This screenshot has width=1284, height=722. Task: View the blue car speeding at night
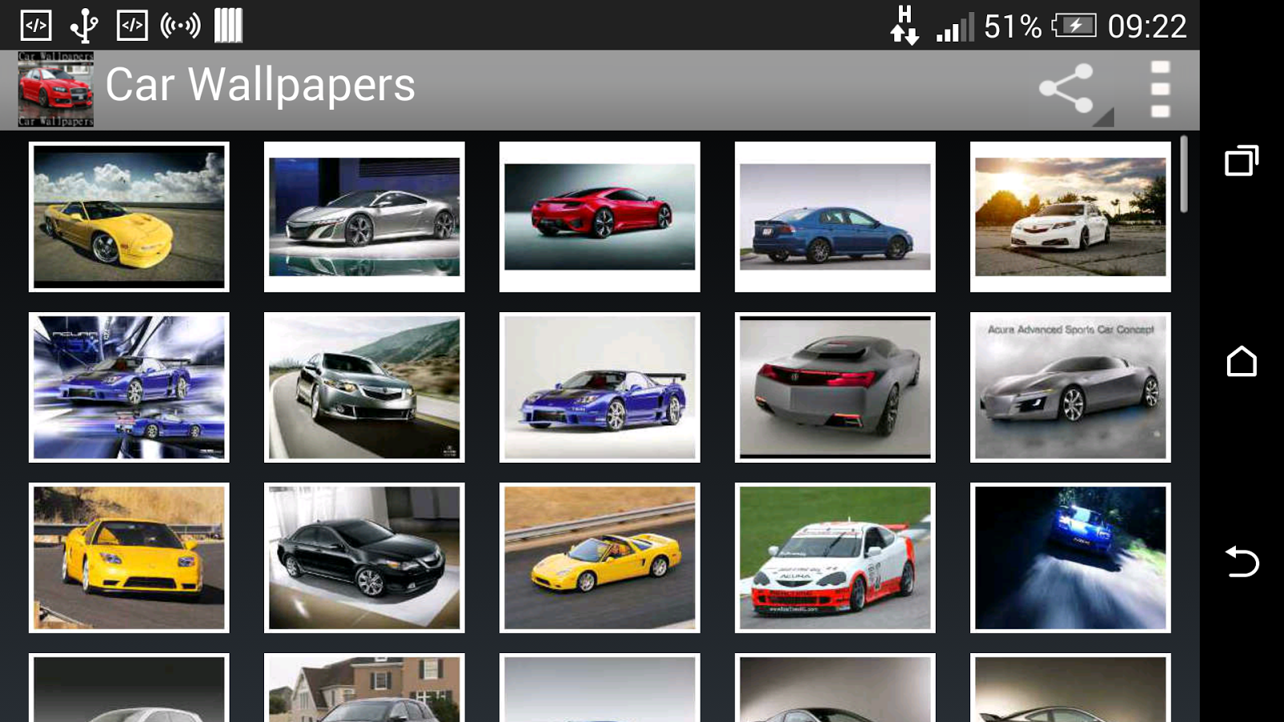coord(1071,558)
